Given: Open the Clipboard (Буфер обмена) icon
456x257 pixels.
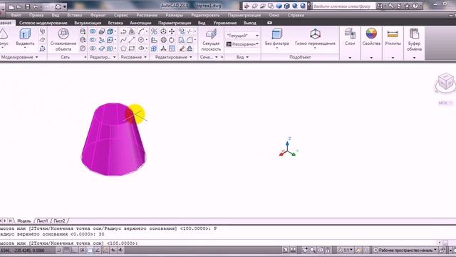Looking at the screenshot, I should coord(414,34).
